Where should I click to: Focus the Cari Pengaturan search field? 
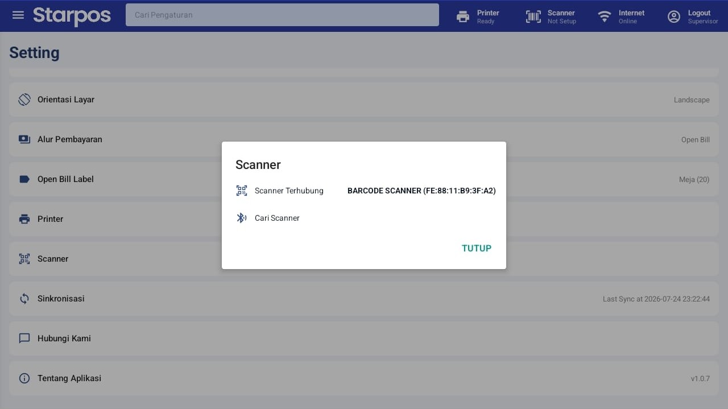tap(282, 15)
